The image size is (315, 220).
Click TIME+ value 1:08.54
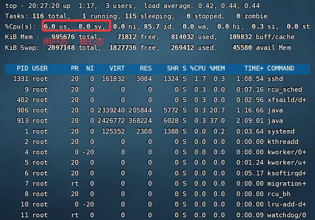coord(250,79)
